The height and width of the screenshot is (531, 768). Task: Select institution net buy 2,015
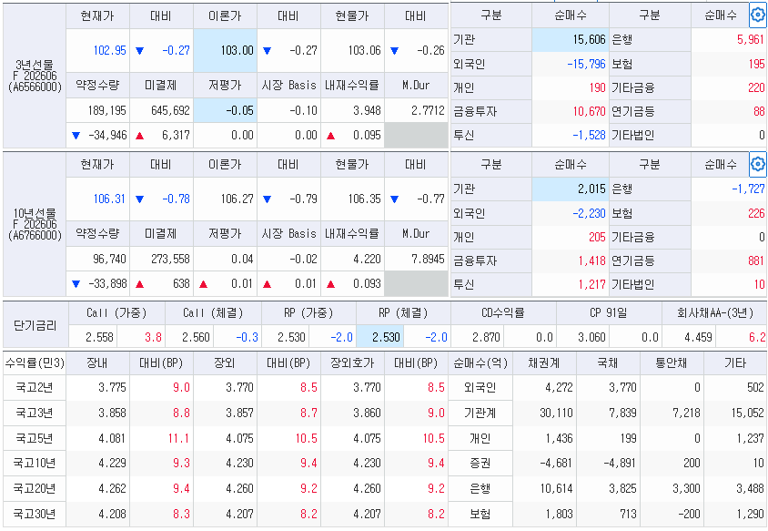pos(571,189)
